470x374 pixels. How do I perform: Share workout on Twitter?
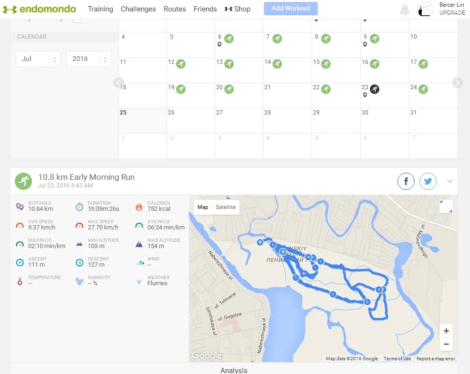coord(428,181)
